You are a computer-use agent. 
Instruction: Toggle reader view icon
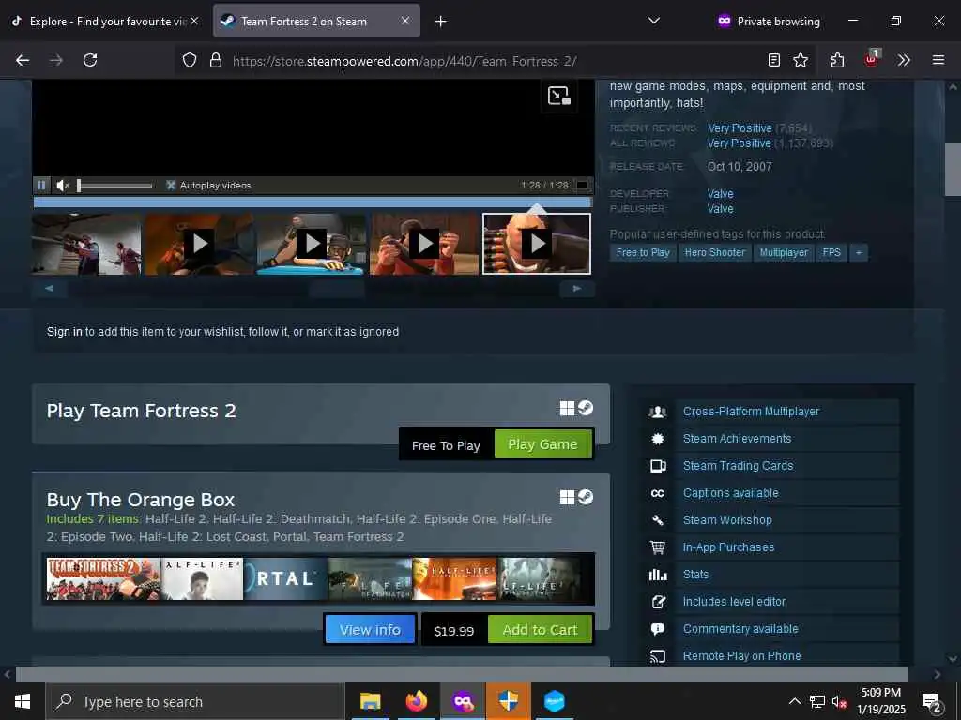pos(774,60)
